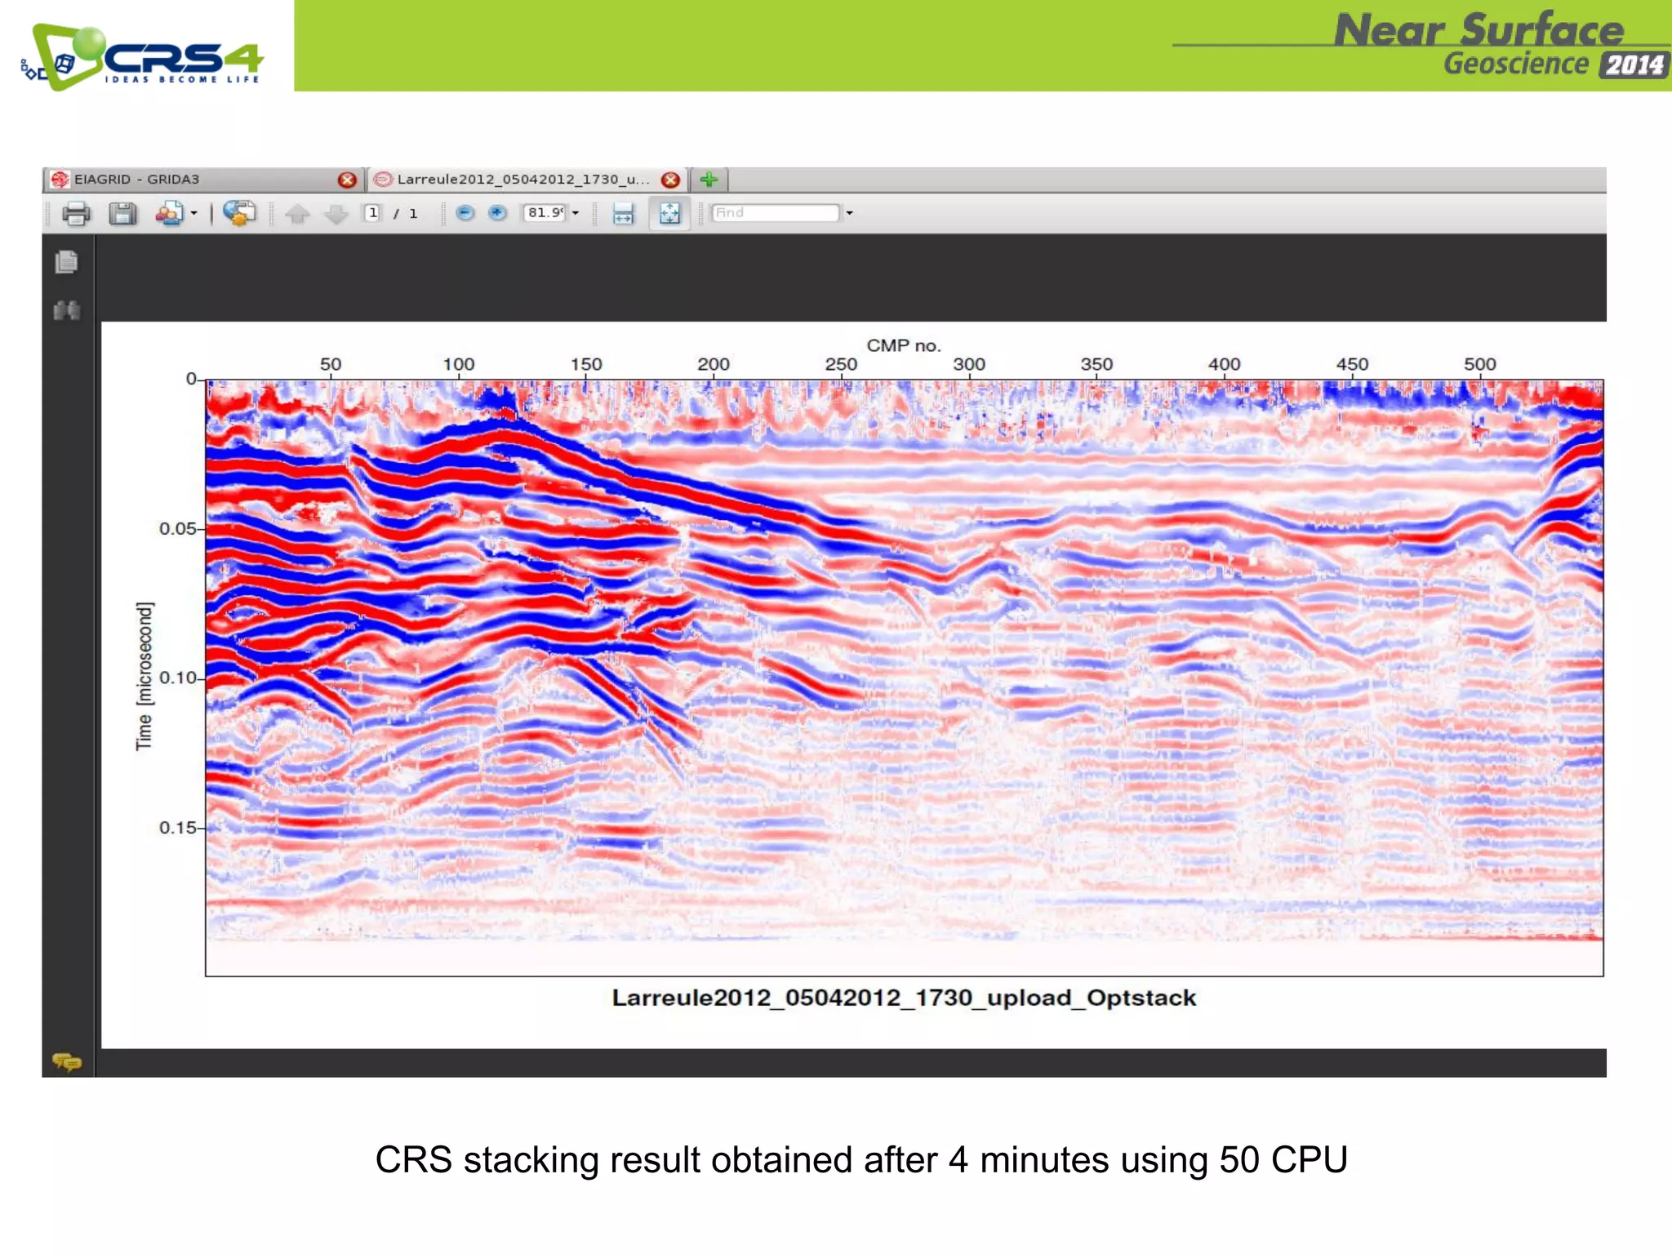This screenshot has height=1254, width=1672.
Task: Click the 0.15 time axis tick label
Action: pos(178,827)
